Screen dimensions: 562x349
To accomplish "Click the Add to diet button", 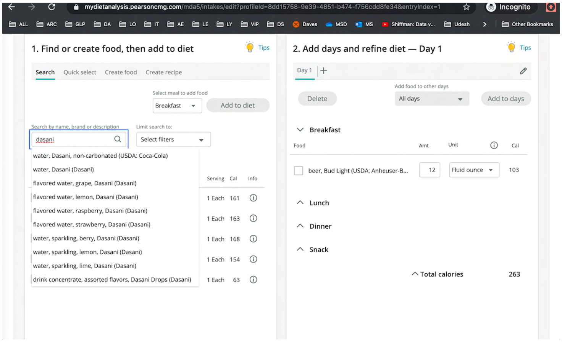I will pos(237,106).
